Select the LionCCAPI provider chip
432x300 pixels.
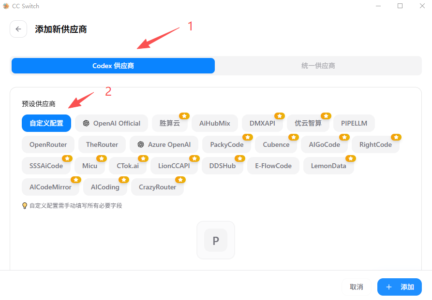(x=174, y=166)
